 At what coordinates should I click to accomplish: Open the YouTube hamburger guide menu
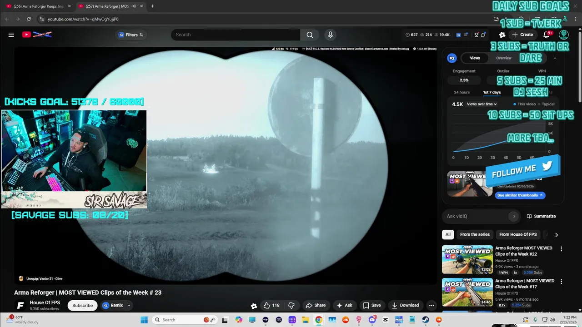tap(11, 35)
